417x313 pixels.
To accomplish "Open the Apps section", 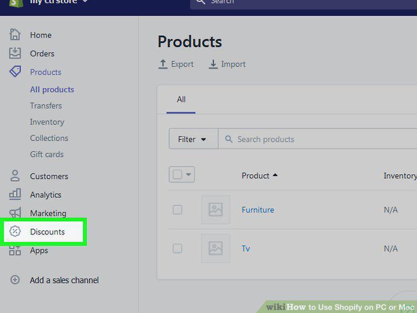I will click(39, 251).
